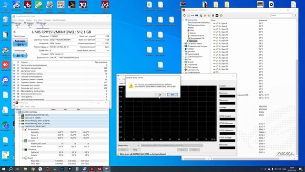The height and width of the screenshot is (172, 305).
Task: Click the Photoshop icon in the taskbar
Action: (x=62, y=169)
